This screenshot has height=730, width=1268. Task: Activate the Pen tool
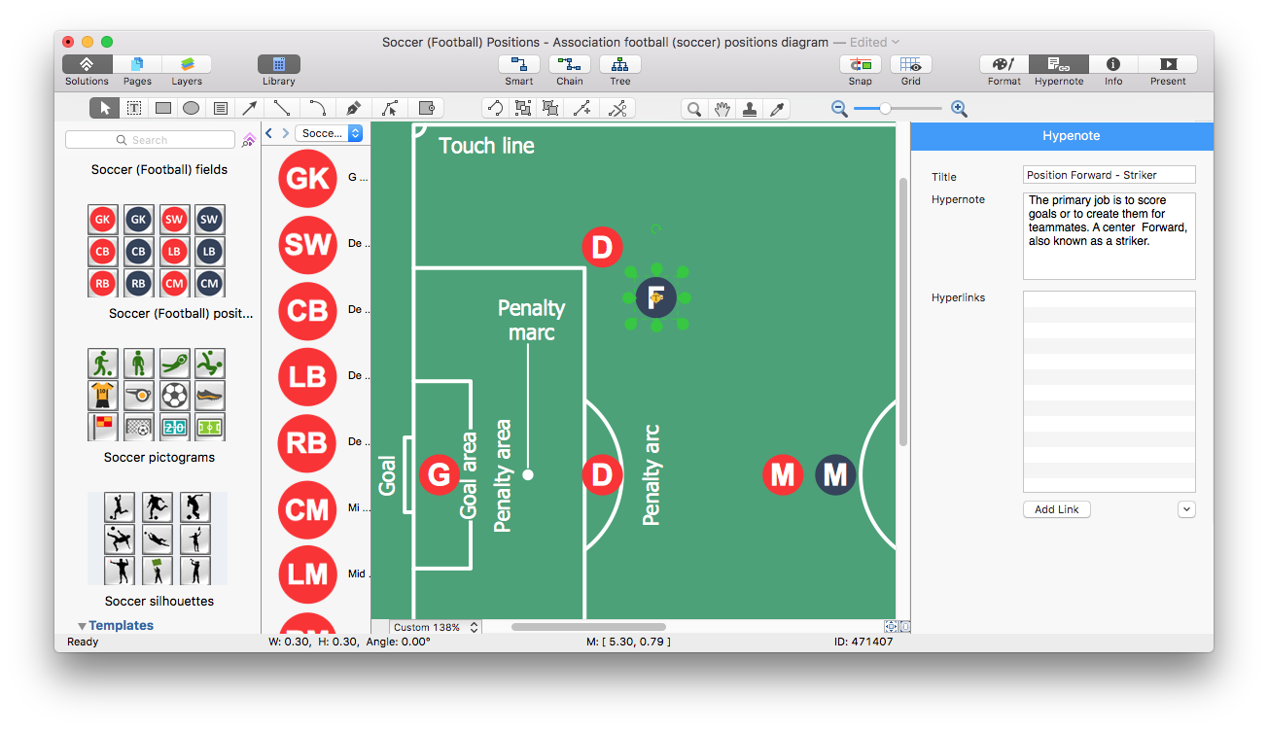(353, 107)
